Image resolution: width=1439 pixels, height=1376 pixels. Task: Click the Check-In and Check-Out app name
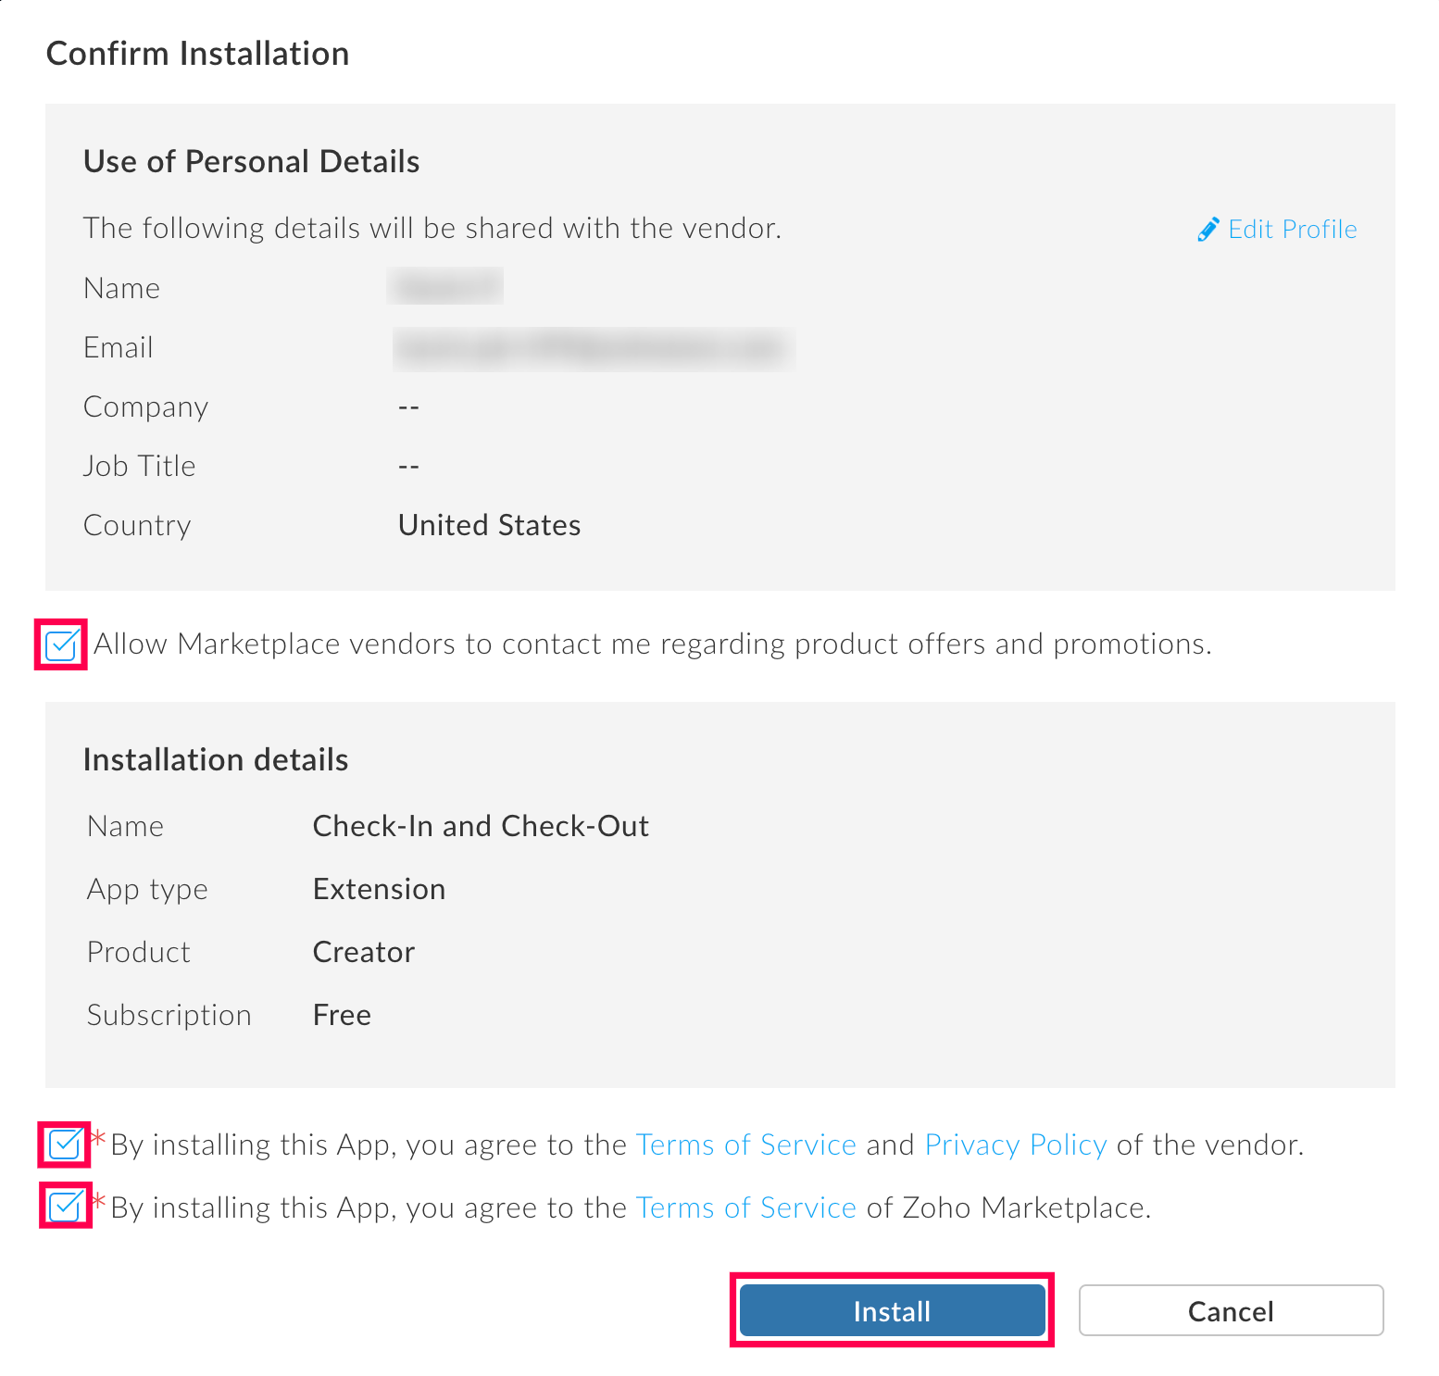(x=481, y=826)
